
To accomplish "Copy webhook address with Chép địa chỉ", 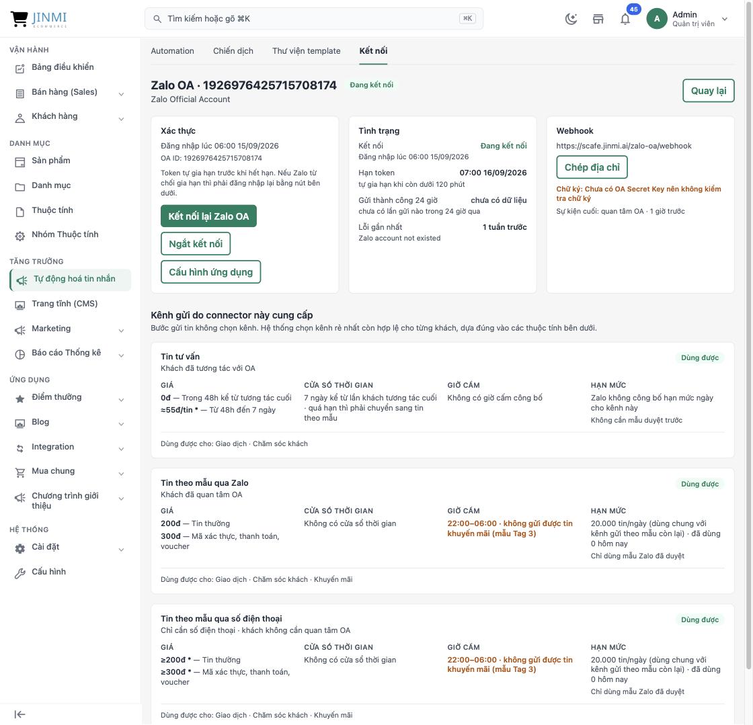I will [592, 167].
